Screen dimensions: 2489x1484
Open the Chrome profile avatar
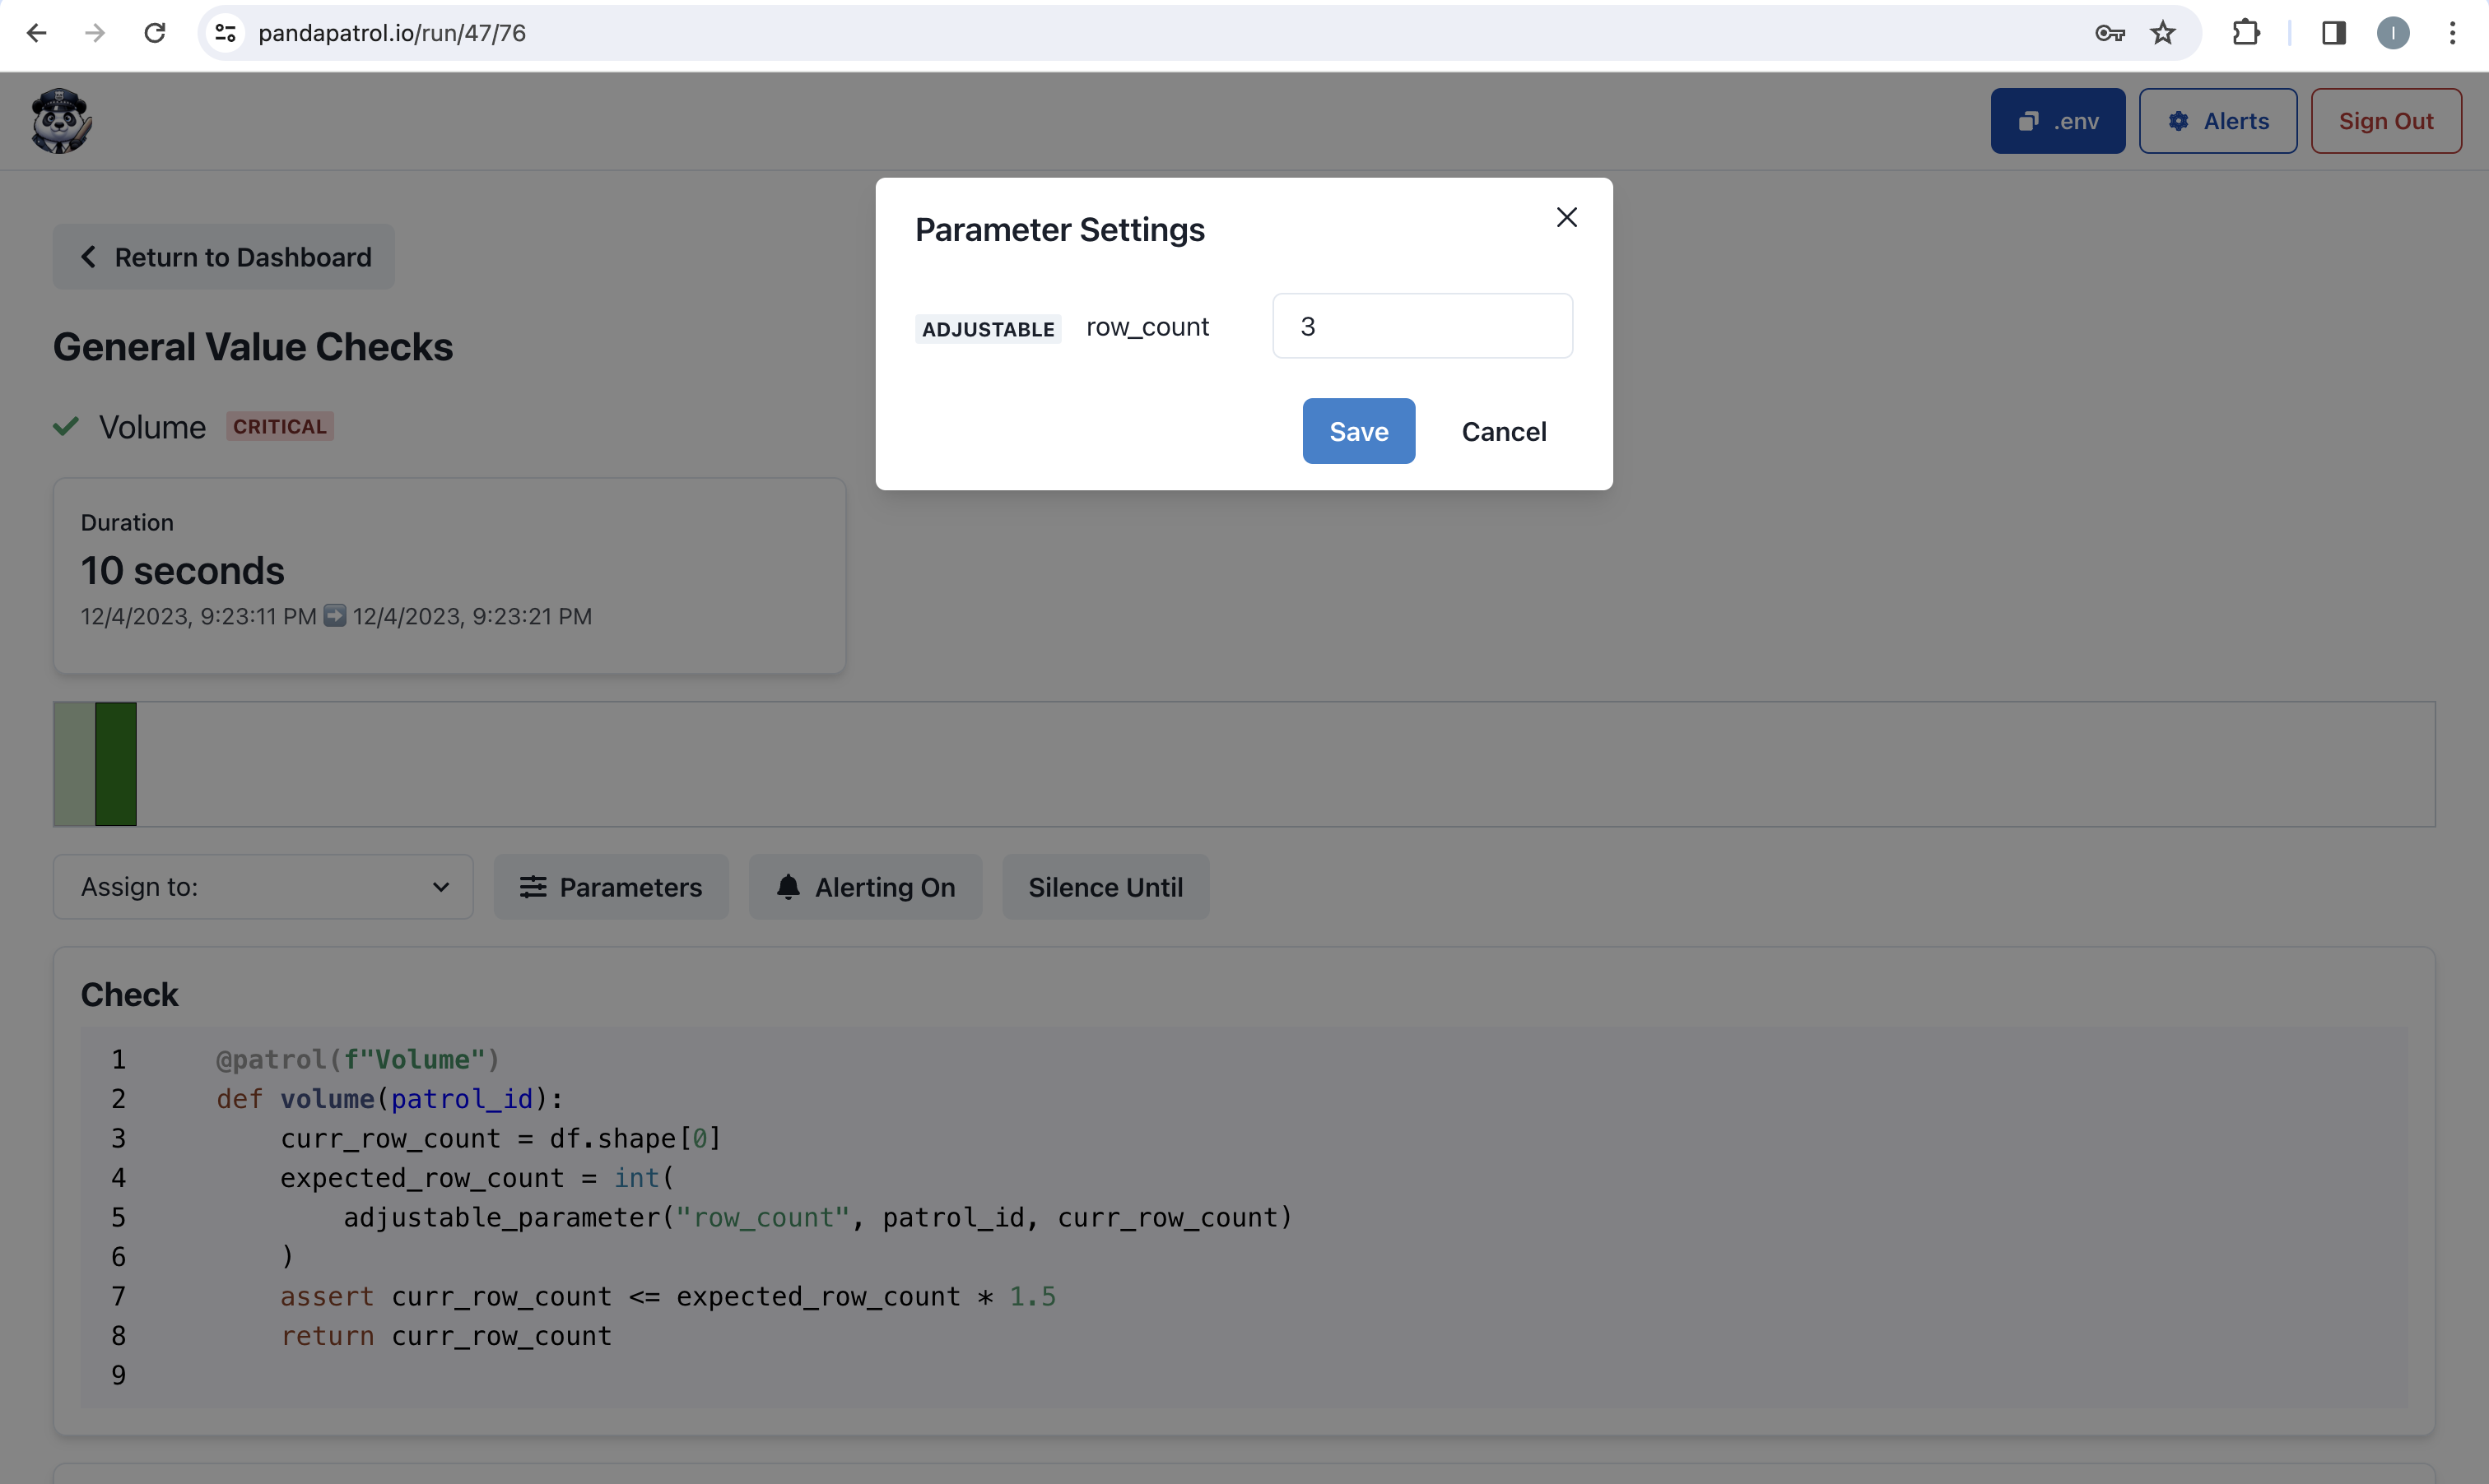pos(2393,33)
